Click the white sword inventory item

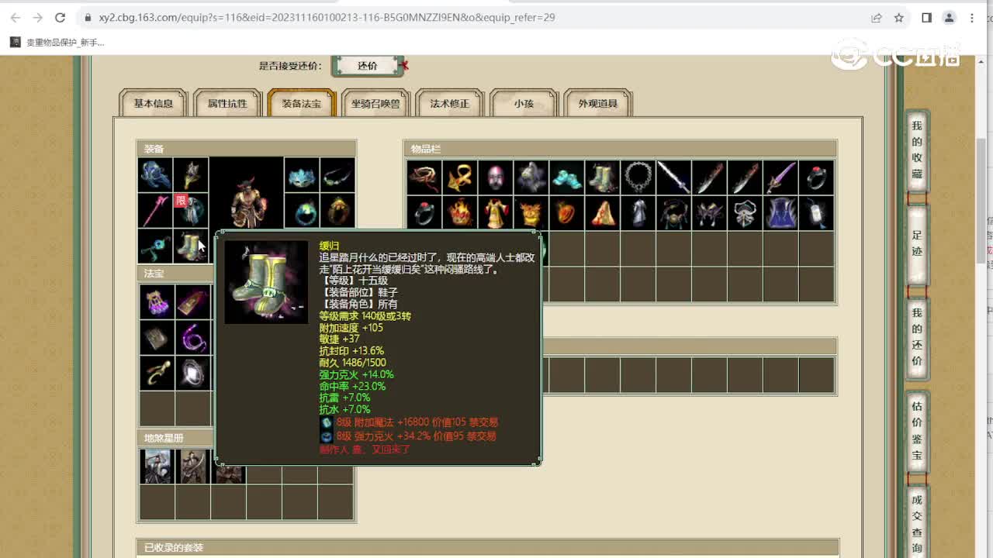(x=674, y=177)
